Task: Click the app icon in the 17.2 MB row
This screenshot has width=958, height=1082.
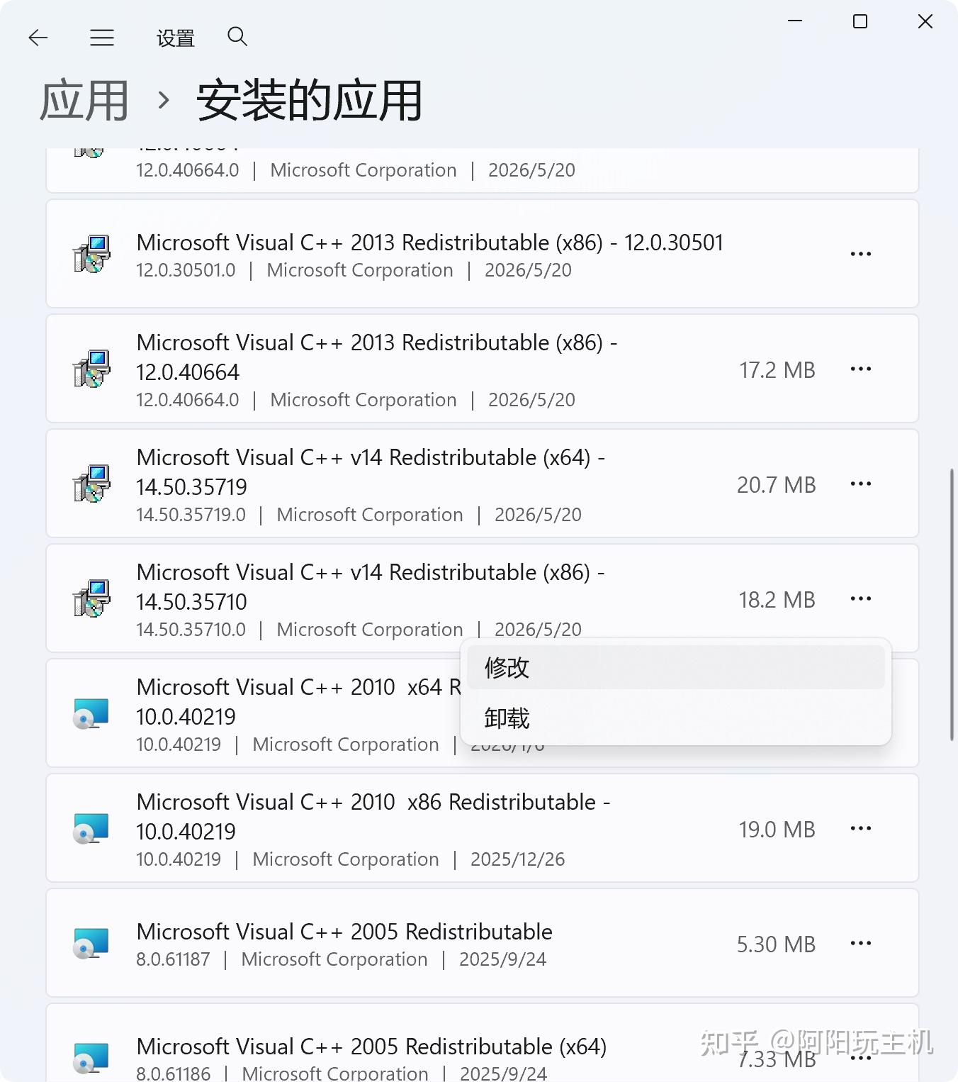Action: (x=91, y=369)
